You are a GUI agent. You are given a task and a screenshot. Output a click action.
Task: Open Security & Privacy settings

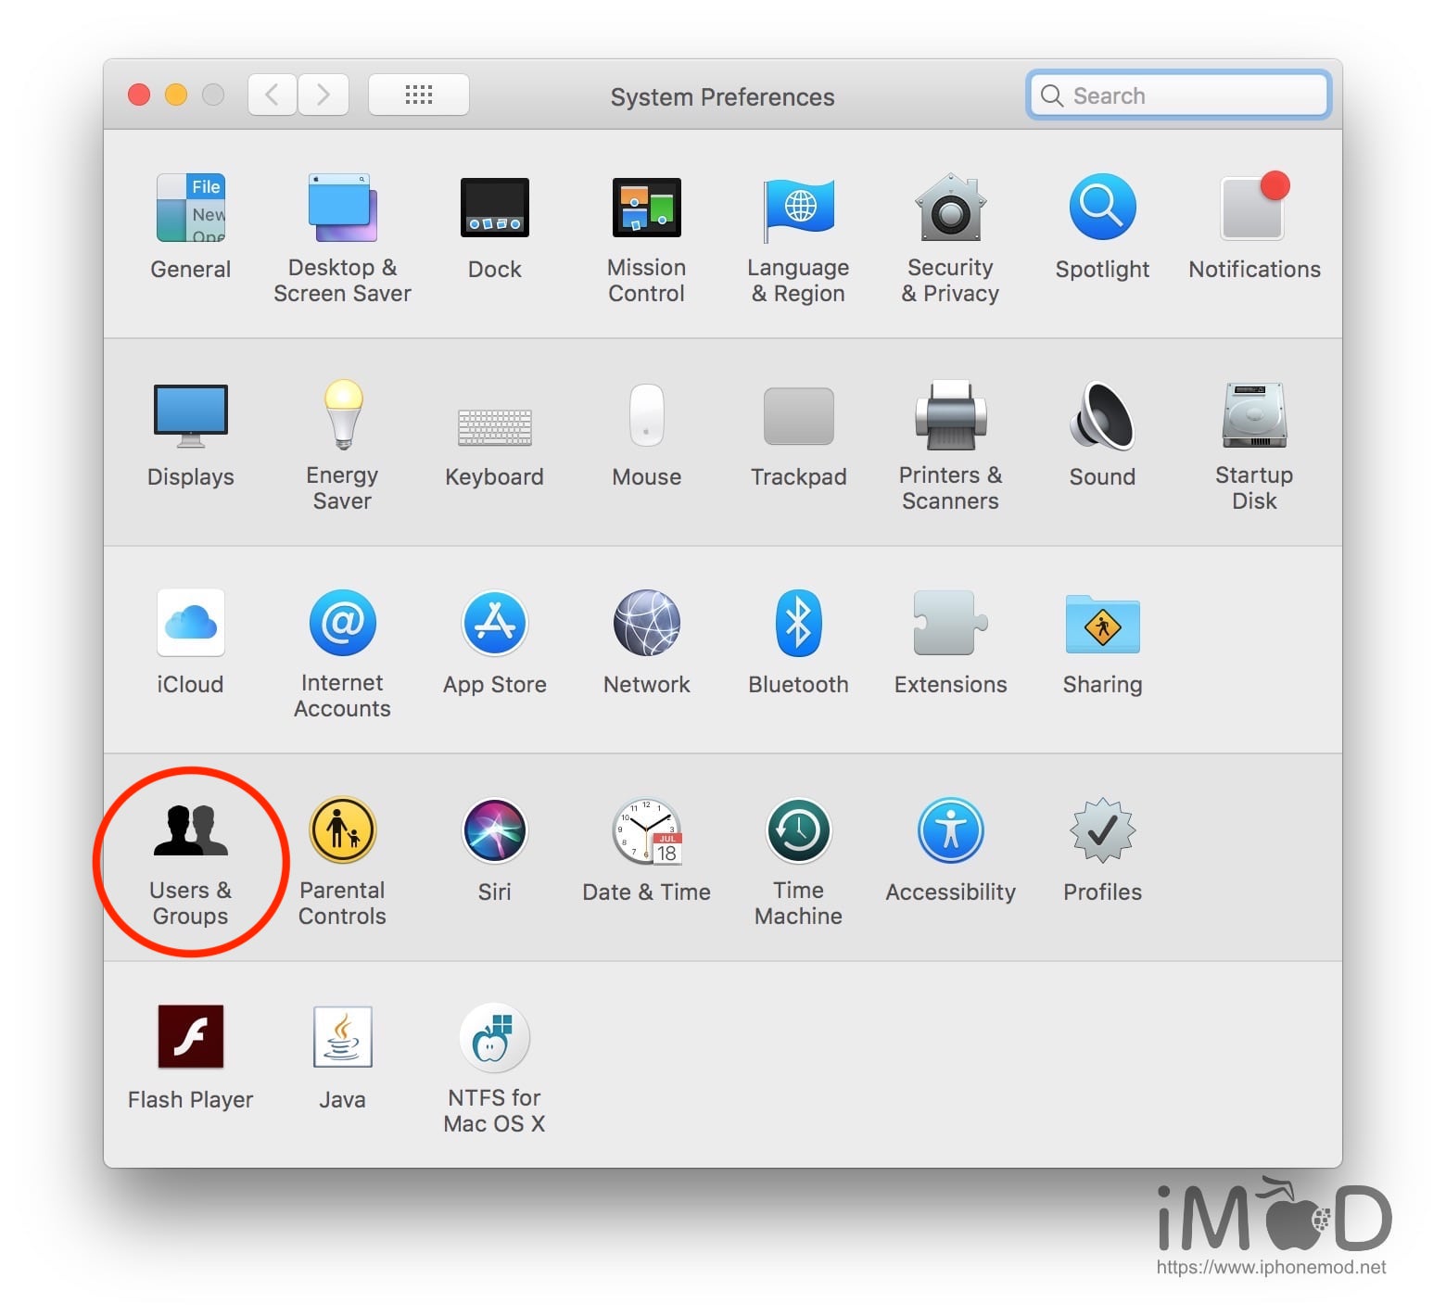(950, 209)
